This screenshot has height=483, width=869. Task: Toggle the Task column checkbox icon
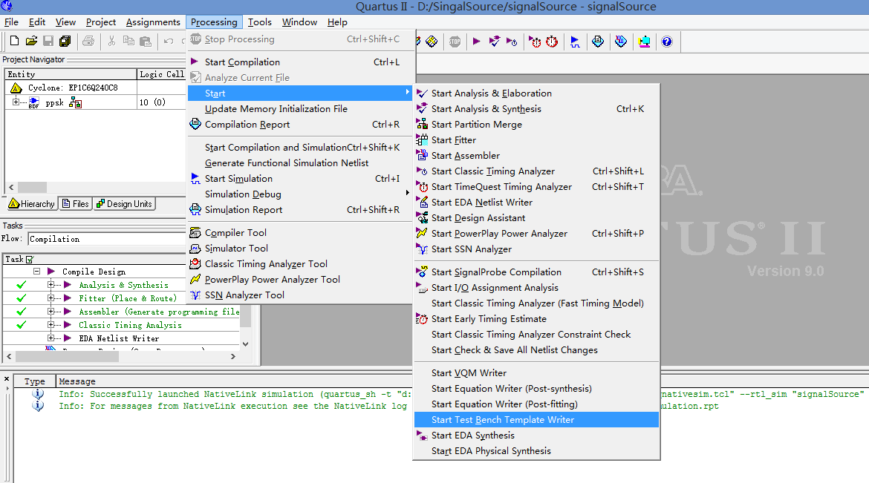pyautogui.click(x=30, y=259)
